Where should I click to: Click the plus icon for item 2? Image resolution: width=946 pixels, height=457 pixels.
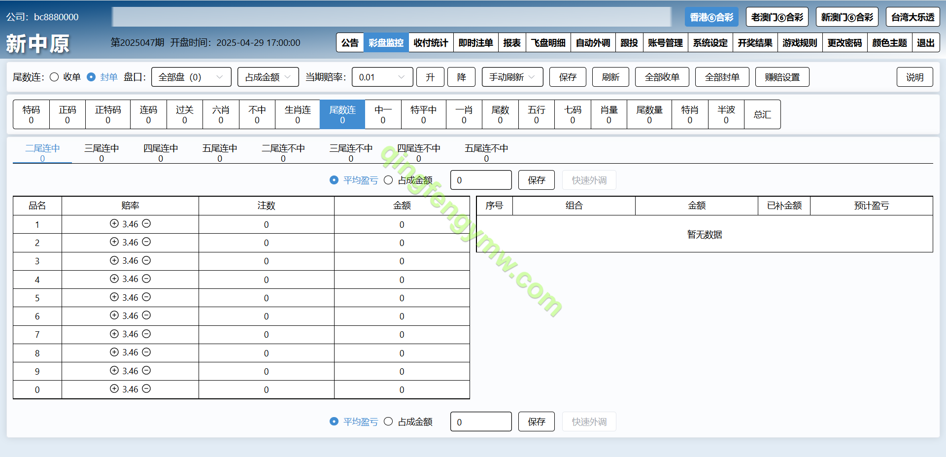[x=114, y=242]
